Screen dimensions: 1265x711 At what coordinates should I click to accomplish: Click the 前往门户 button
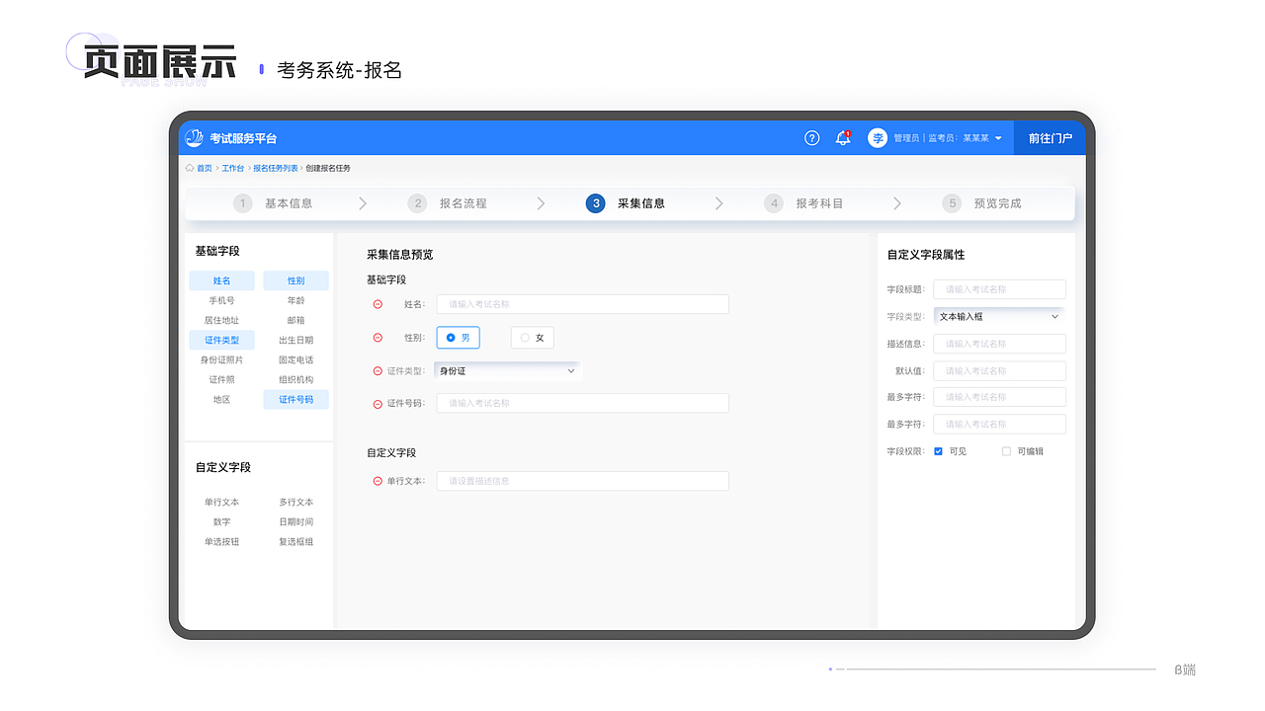(x=1051, y=138)
